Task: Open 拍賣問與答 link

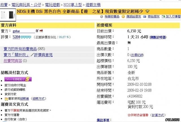Action: [x=13, y=61]
